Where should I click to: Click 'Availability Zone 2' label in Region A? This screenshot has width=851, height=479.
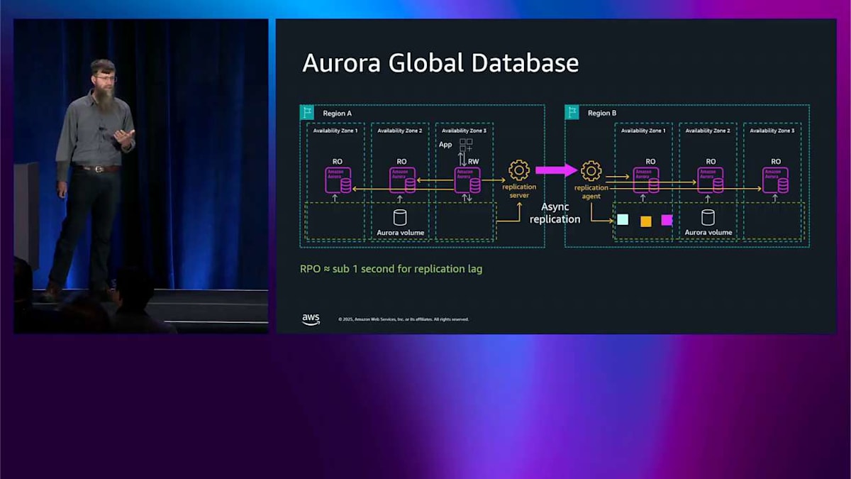[x=399, y=131]
